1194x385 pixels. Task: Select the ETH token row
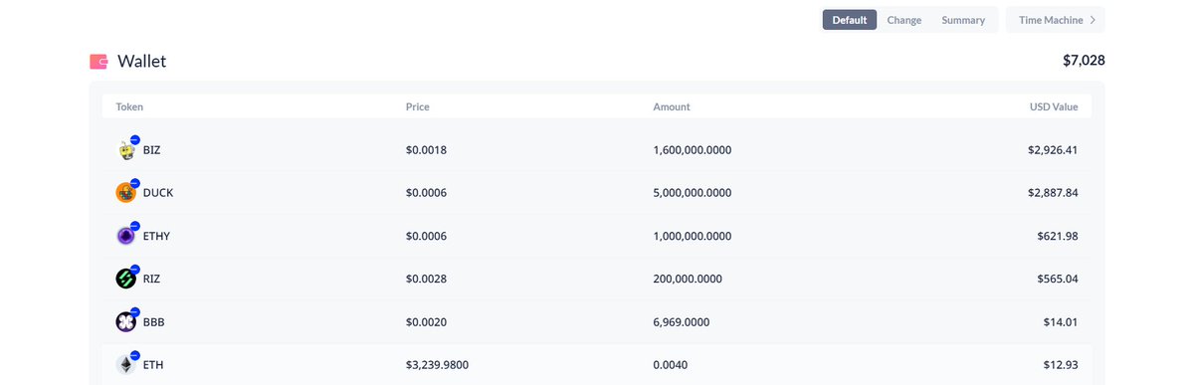click(597, 365)
